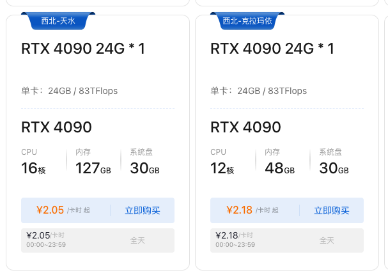Select the ¥2.18/卡时 全天 time slot row
This screenshot has height=275, width=388.
coord(287,240)
